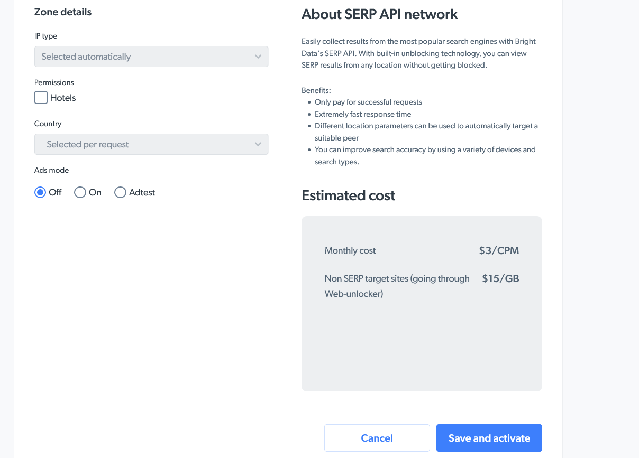This screenshot has width=639, height=458.
Task: Check the Hotels permission checkbox
Action: pyautogui.click(x=41, y=98)
